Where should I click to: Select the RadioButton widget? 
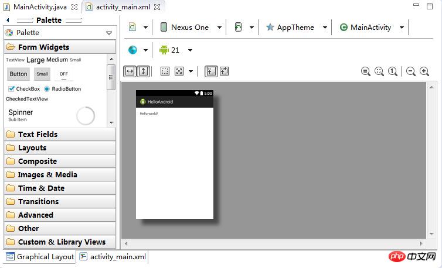point(62,89)
